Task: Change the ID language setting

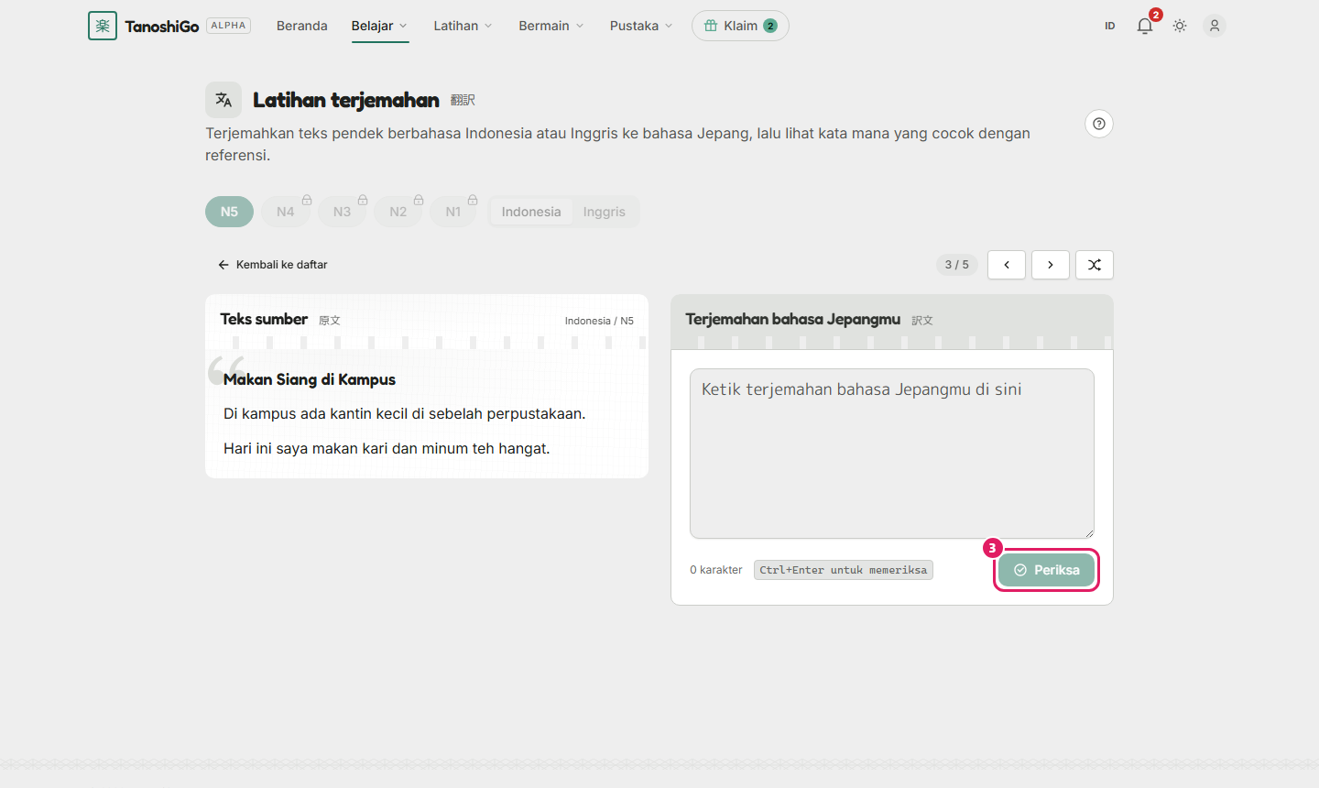Action: (1110, 26)
